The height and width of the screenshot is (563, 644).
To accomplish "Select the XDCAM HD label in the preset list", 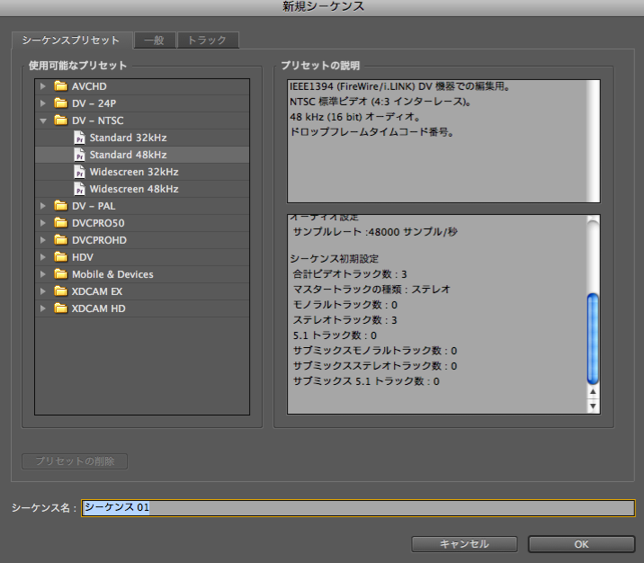I will click(x=99, y=308).
